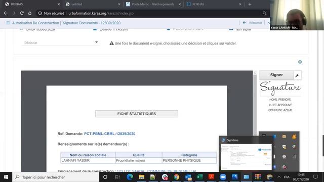Viewport: 324px width, 182px height.
Task: Switch to ROKHAS tab with the globe favicon
Action: pos(32,4)
